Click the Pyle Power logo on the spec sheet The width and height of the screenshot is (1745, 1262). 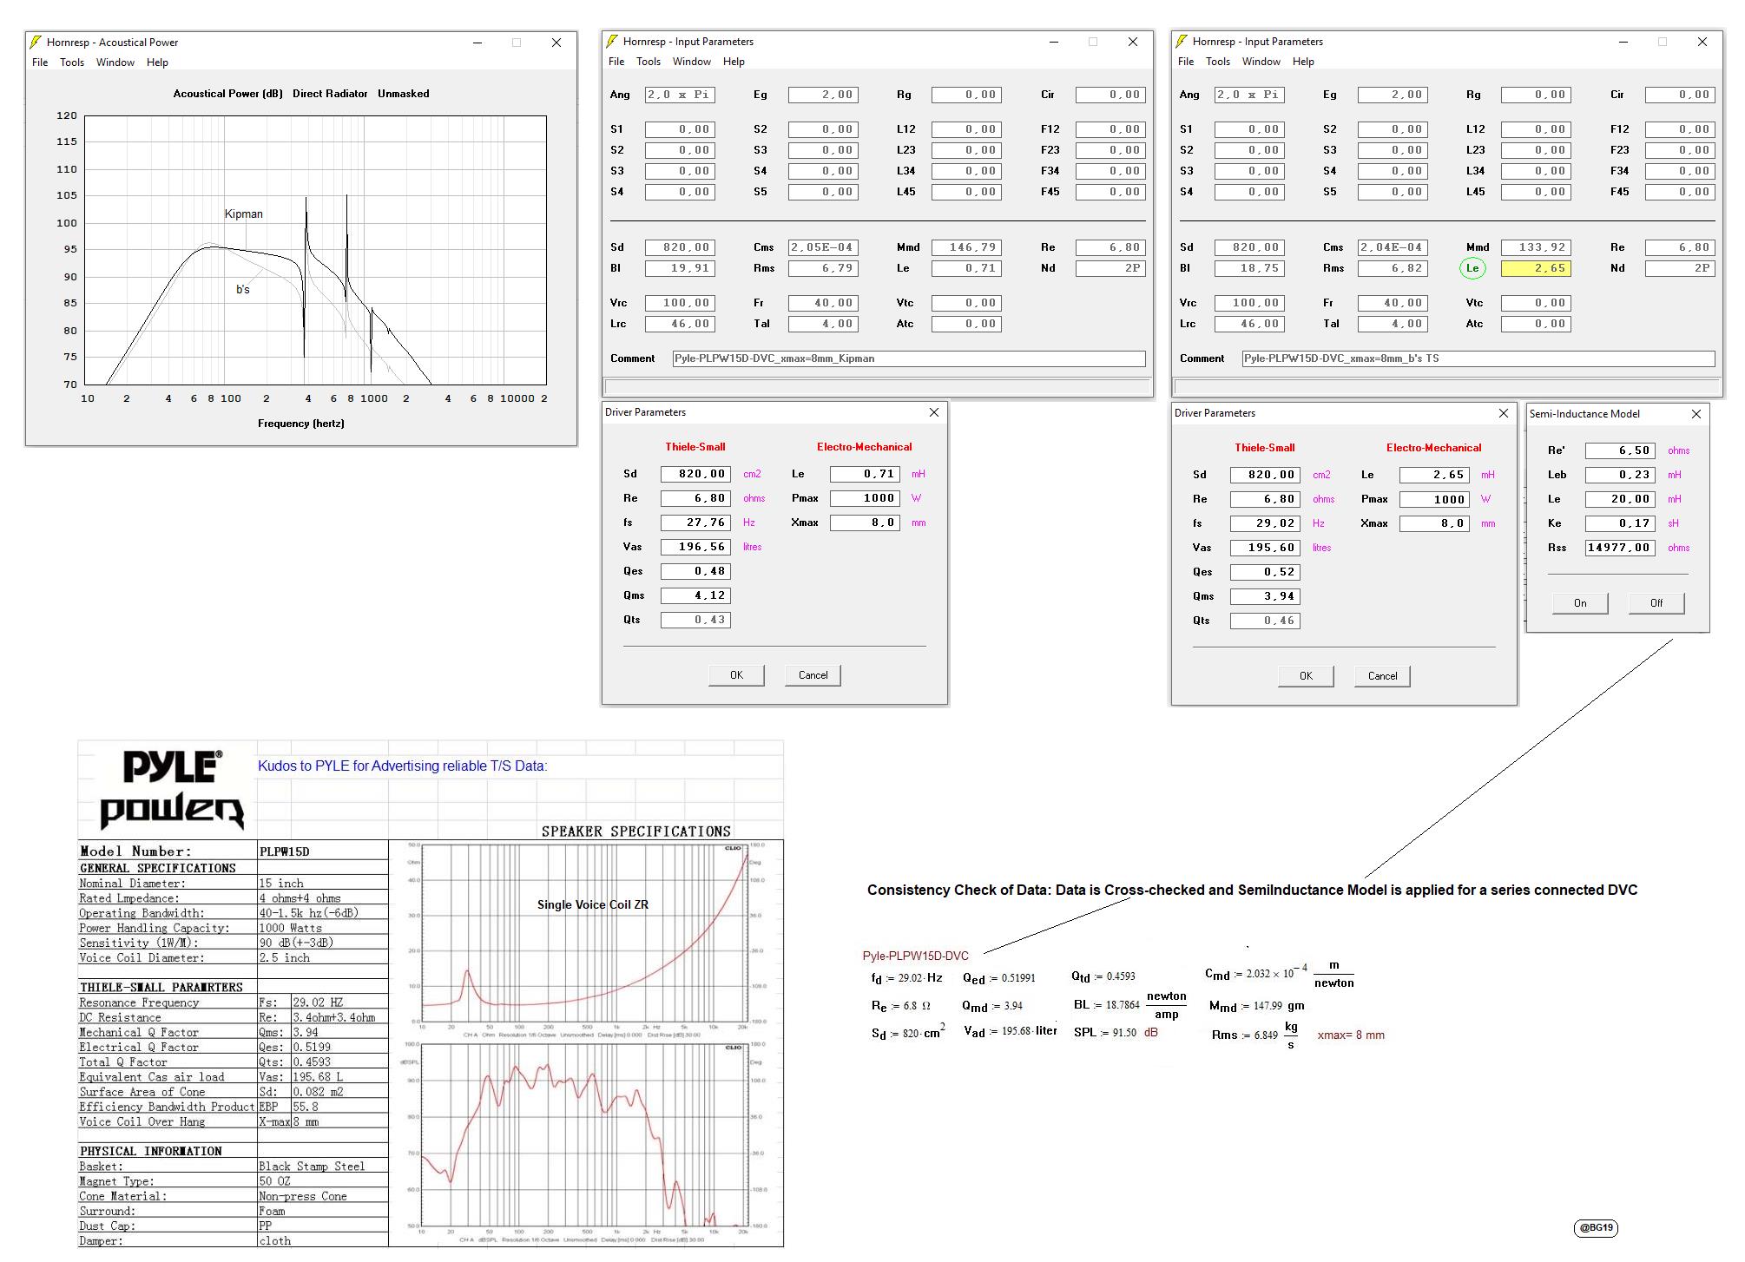(x=172, y=790)
